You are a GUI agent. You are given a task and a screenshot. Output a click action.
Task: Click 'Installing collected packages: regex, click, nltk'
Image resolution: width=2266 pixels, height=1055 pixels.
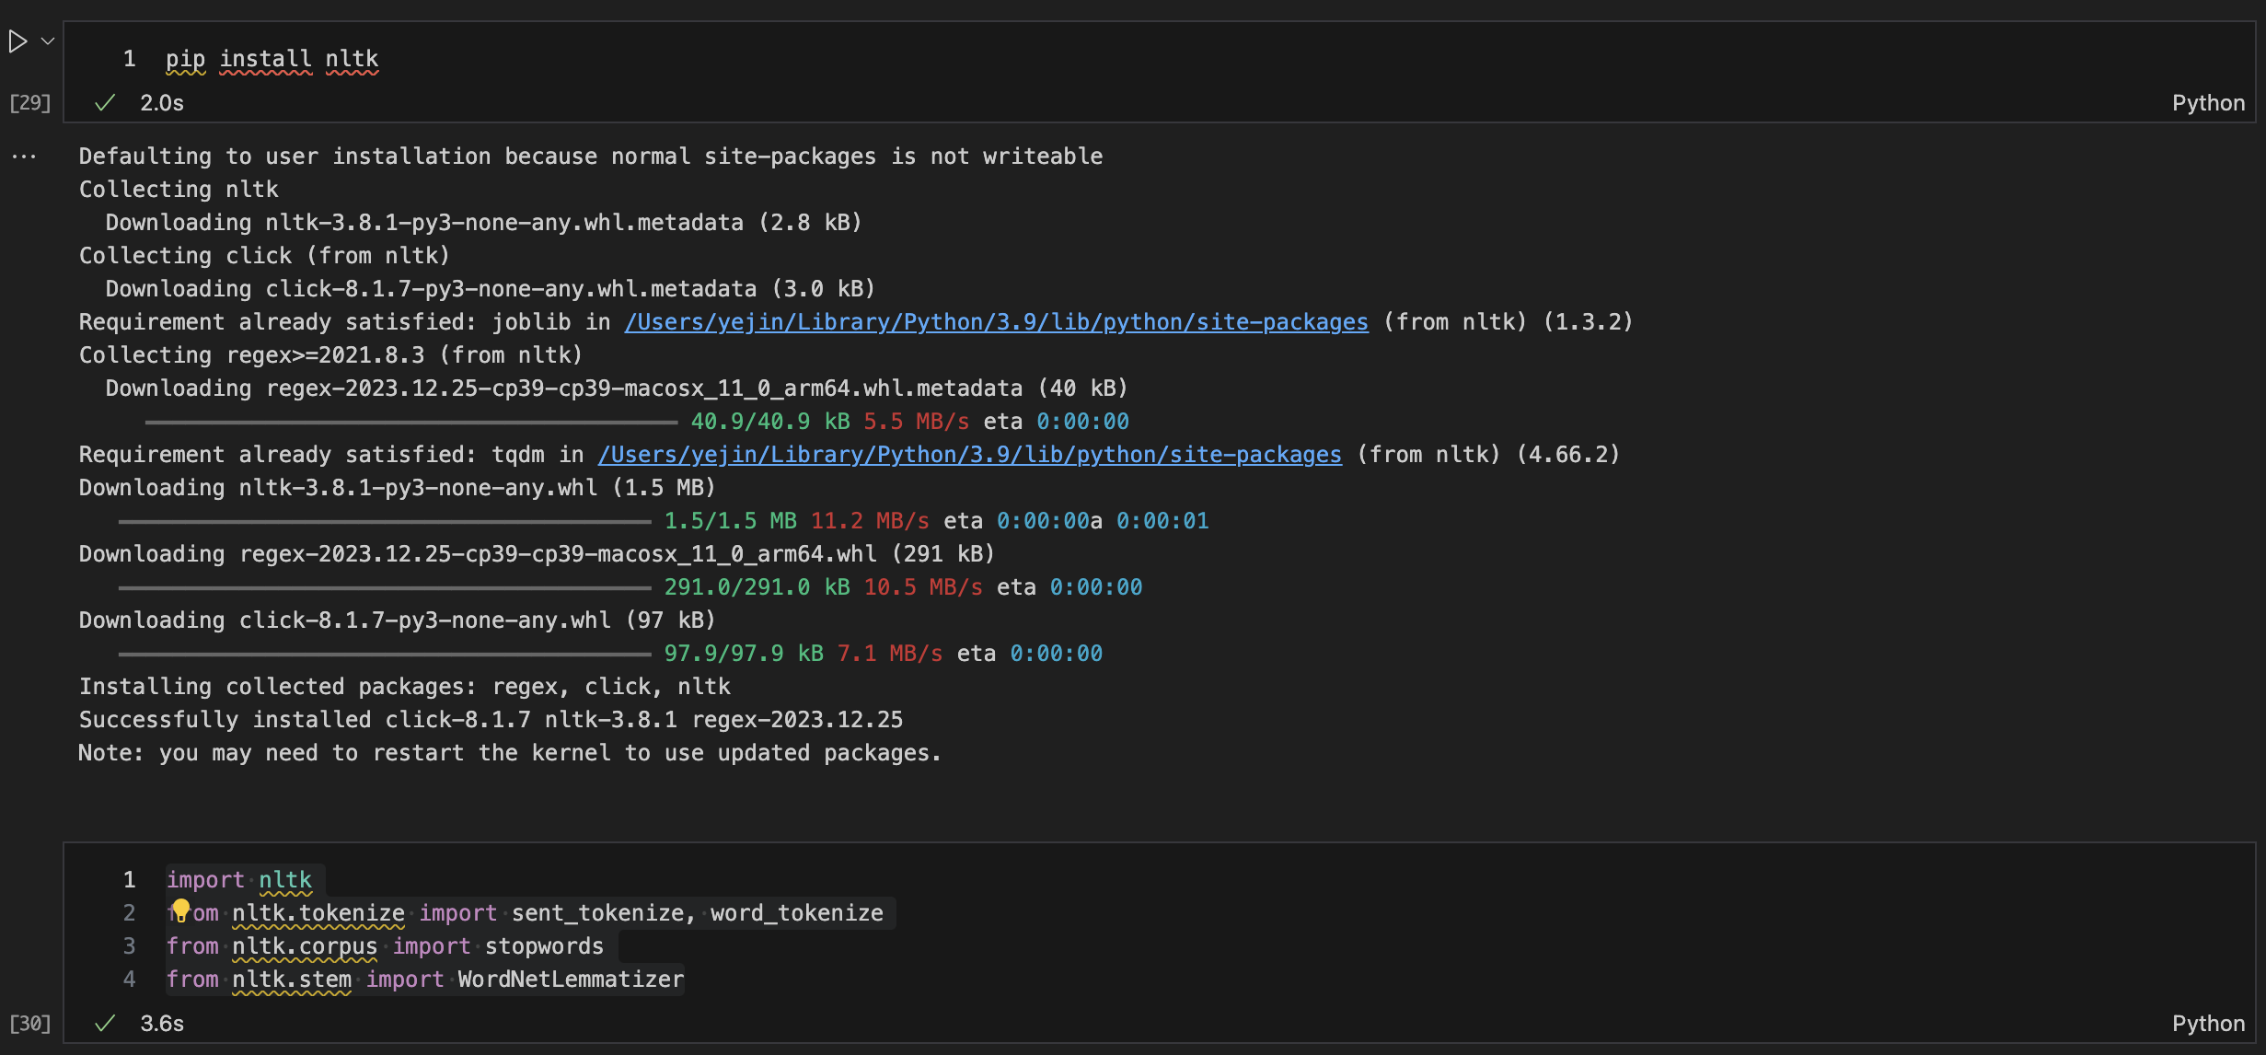click(405, 687)
